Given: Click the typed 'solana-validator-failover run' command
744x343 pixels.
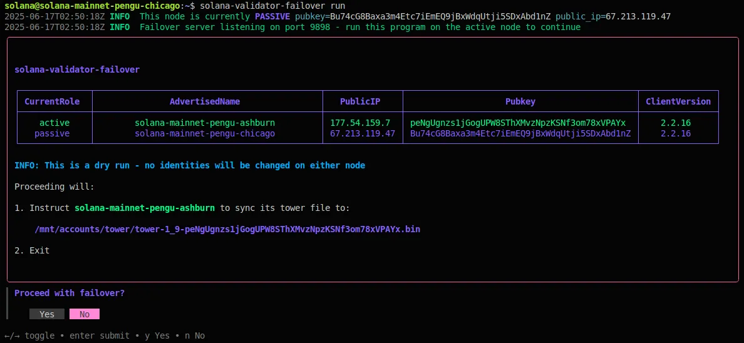Looking at the screenshot, I should tap(272, 6).
